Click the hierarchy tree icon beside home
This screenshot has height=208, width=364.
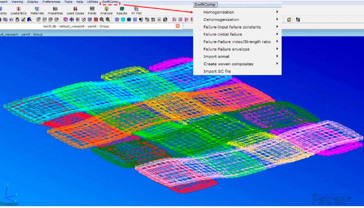pyautogui.click(x=298, y=20)
